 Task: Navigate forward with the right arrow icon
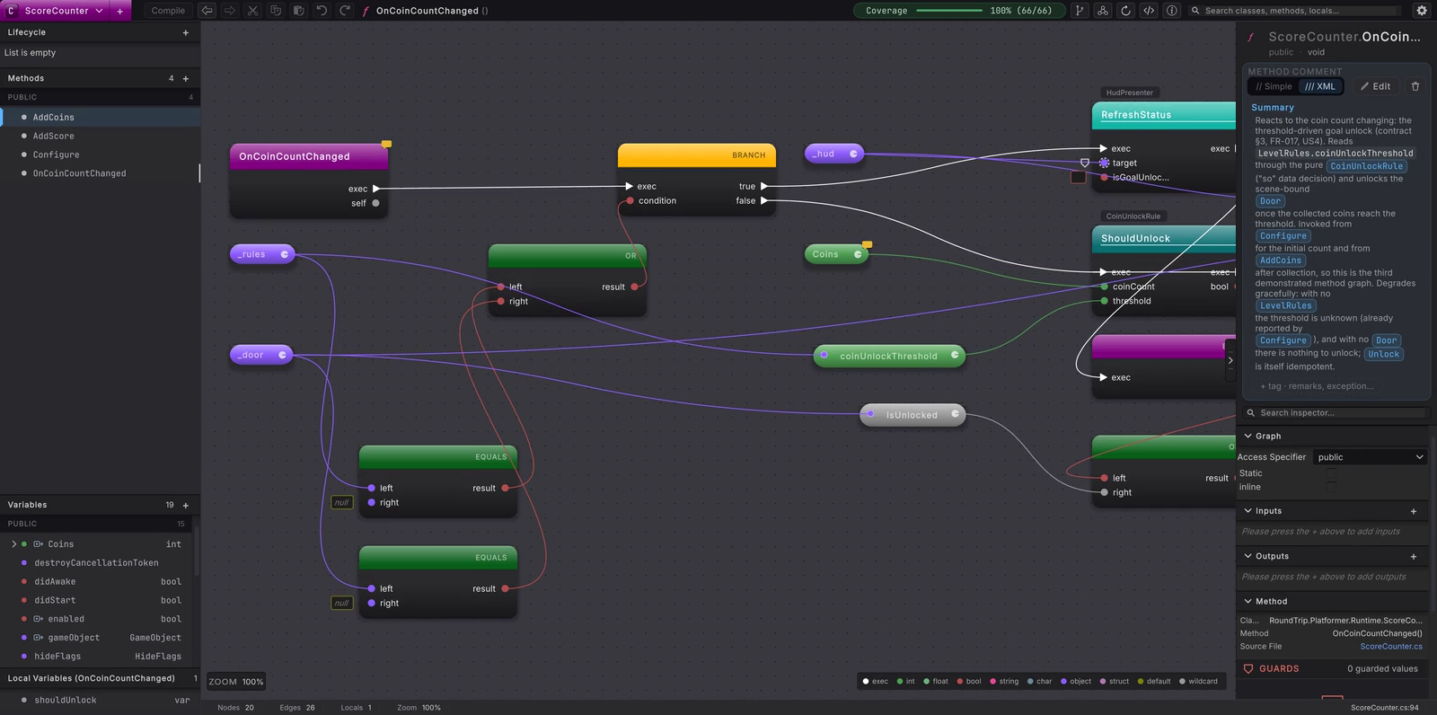point(230,11)
